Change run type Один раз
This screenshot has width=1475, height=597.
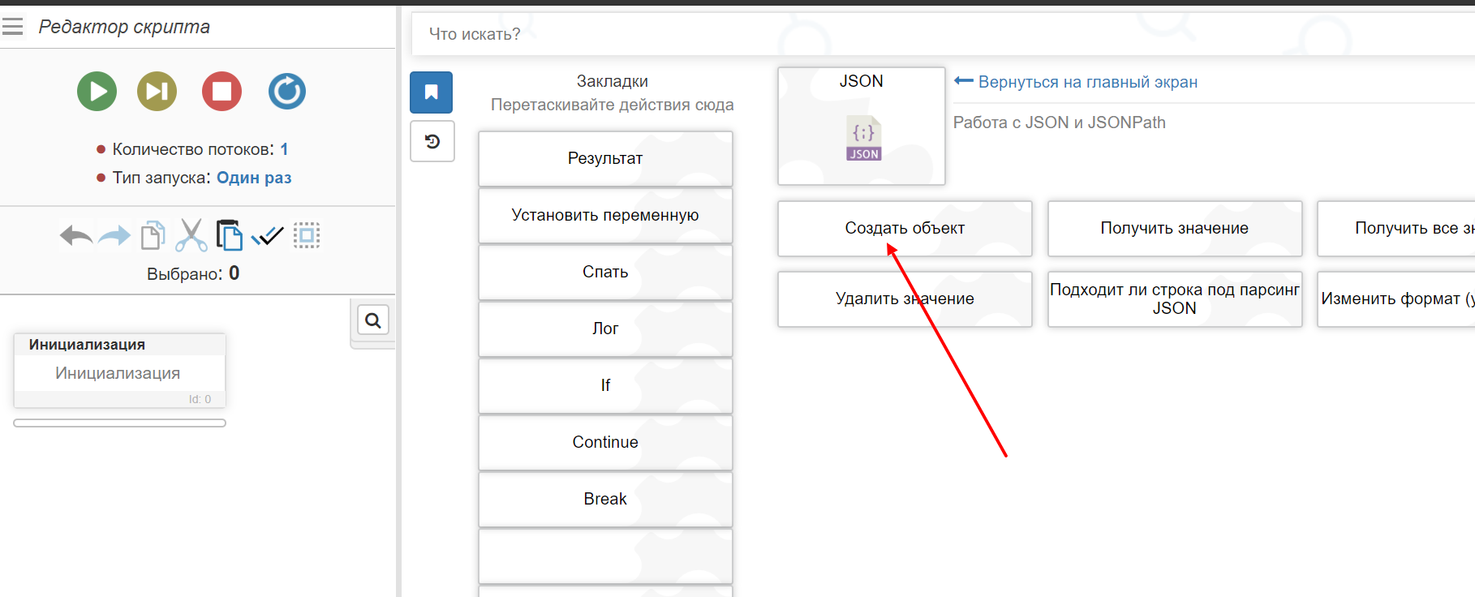click(x=254, y=178)
